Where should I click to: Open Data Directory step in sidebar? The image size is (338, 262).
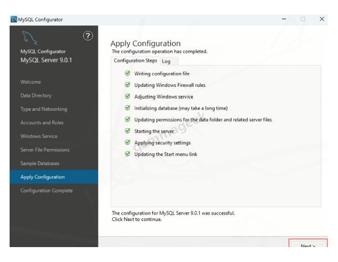pyautogui.click(x=36, y=95)
